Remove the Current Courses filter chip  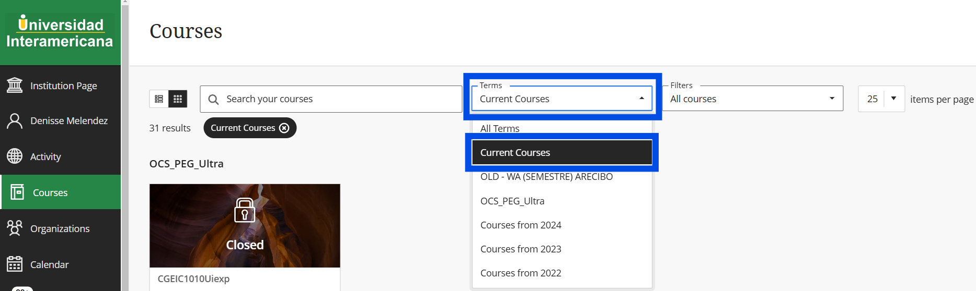click(x=284, y=128)
